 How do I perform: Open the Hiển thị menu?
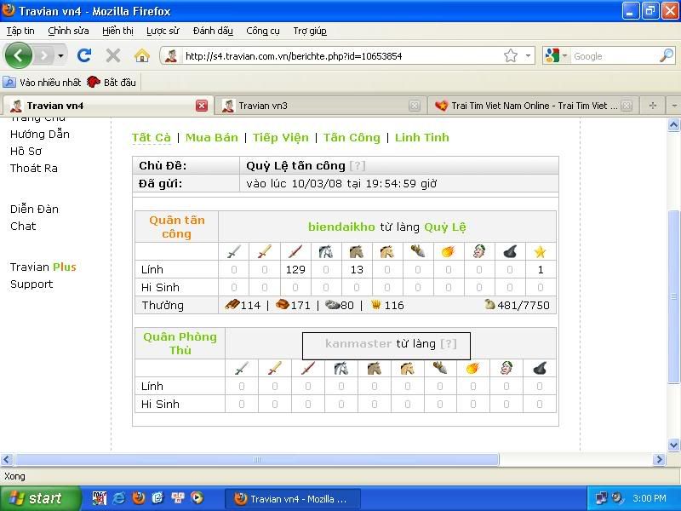click(x=117, y=31)
